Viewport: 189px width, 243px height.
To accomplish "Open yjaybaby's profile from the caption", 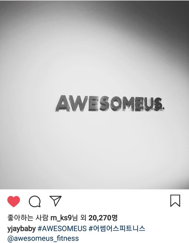I will coord(22,229).
